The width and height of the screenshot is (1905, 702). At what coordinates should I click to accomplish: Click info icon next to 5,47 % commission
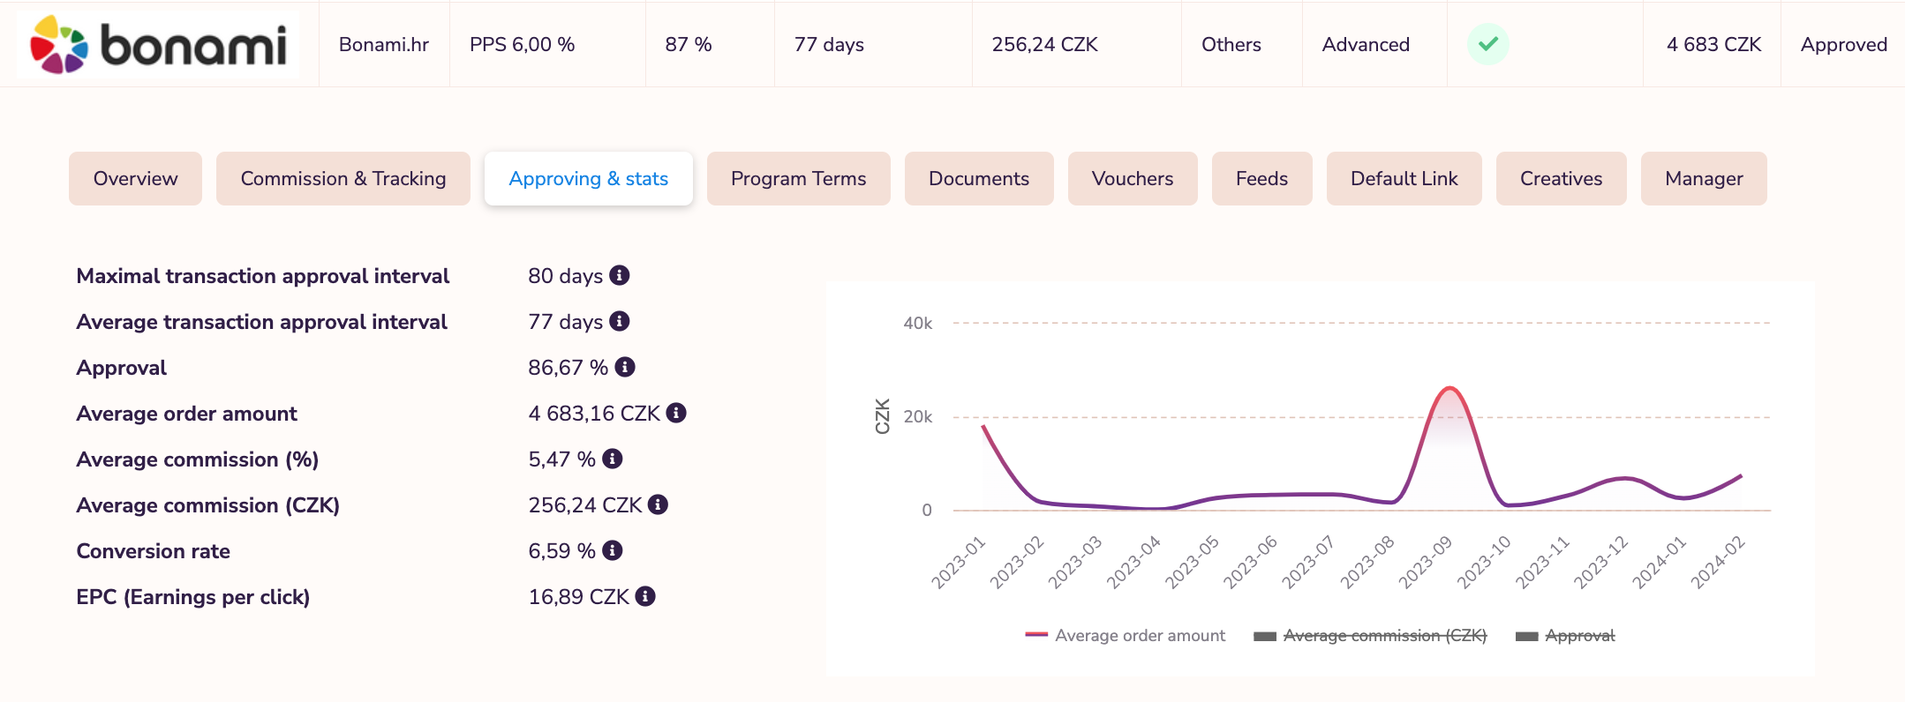(x=613, y=459)
